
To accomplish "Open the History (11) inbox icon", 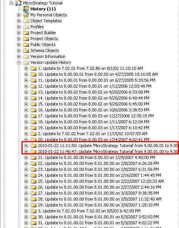I will click(26, 9).
